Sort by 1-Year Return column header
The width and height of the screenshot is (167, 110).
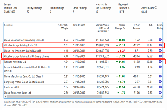136,27
